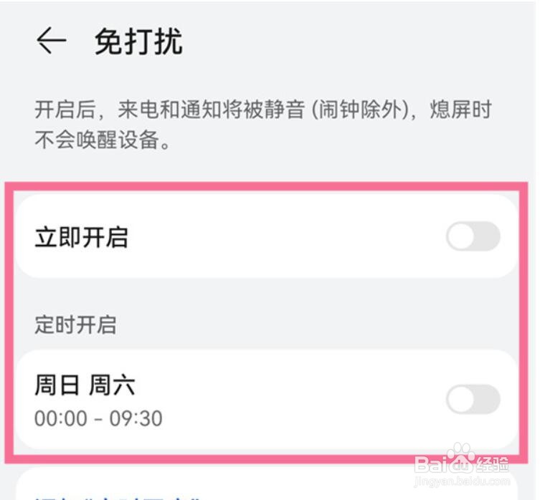Screen dimensions: 540x500
Task: Click the 周六 day label
Action: point(112,386)
